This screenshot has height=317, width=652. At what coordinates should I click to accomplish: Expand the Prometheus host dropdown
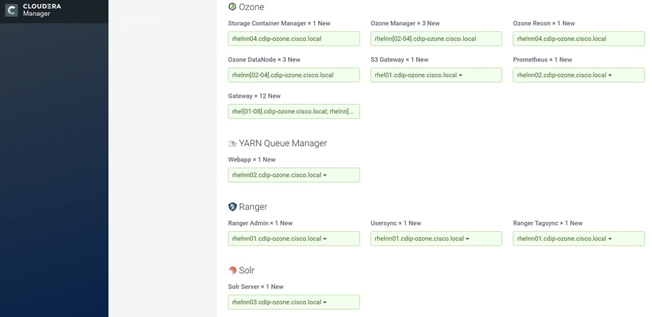click(578, 75)
